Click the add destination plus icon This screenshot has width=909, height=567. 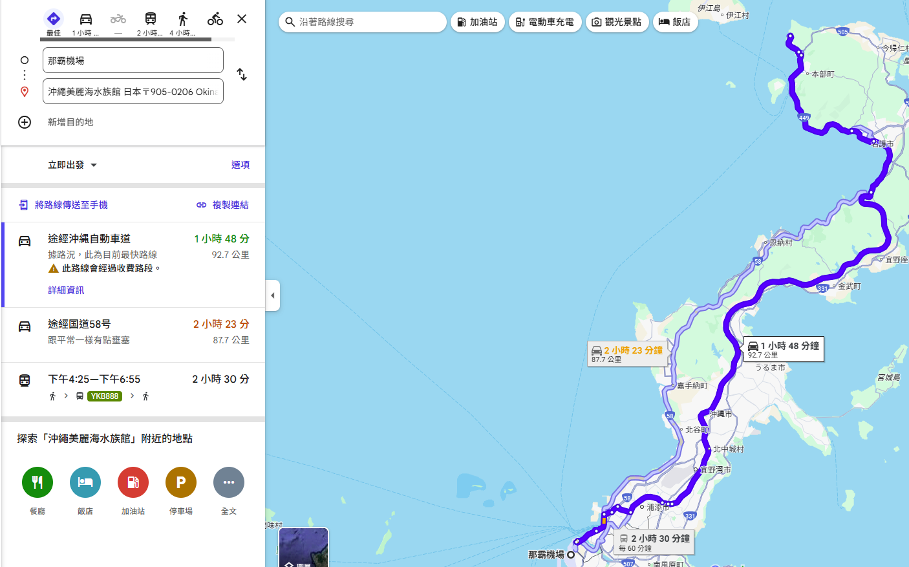coord(25,122)
